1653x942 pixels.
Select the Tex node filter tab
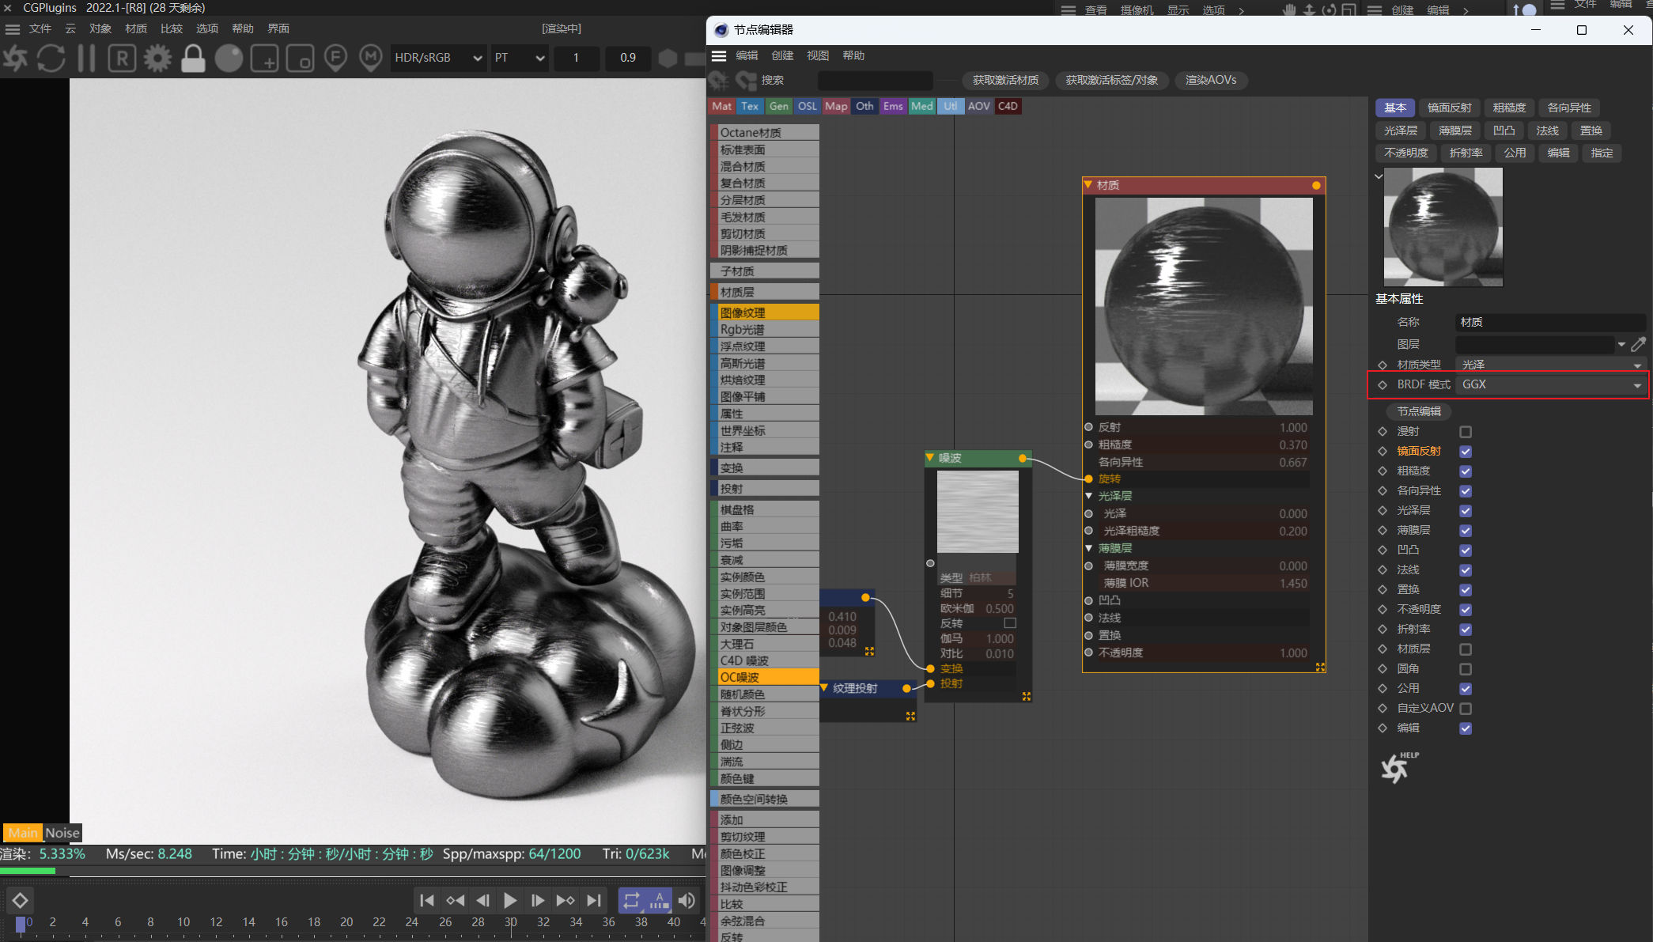[750, 106]
